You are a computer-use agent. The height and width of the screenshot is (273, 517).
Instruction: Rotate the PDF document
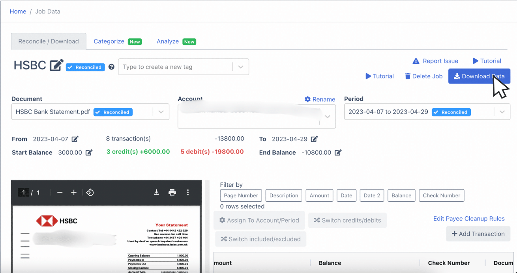tap(90, 192)
